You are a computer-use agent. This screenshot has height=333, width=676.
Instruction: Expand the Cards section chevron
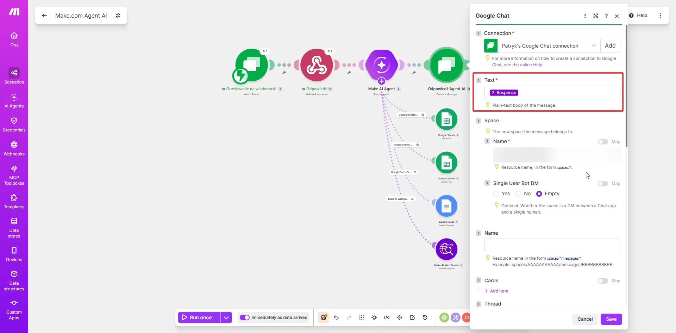(x=478, y=280)
